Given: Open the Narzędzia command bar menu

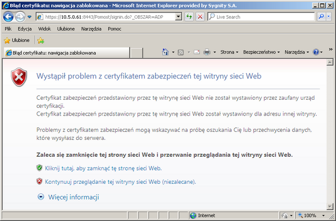Looking at the screenshot, I should tap(297, 52).
